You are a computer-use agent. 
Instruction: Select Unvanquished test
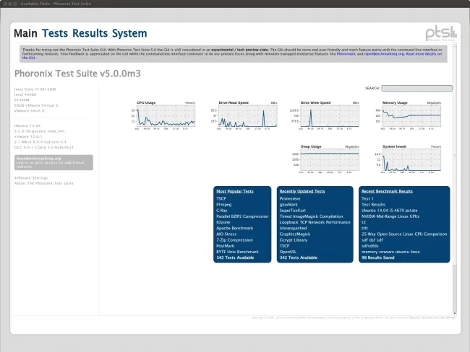coord(293,228)
